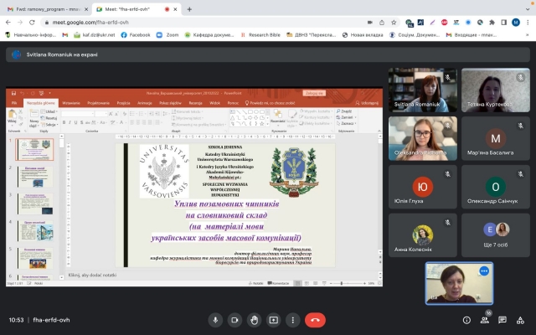Open chat with everyone icon
The height and width of the screenshot is (335, 536).
pos(502,320)
